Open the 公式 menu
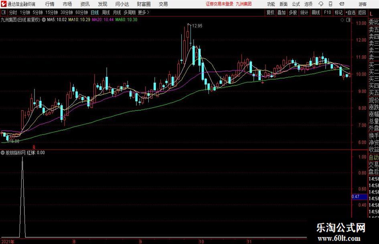Viewport: 379px width, 244px height. [x=296, y=4]
